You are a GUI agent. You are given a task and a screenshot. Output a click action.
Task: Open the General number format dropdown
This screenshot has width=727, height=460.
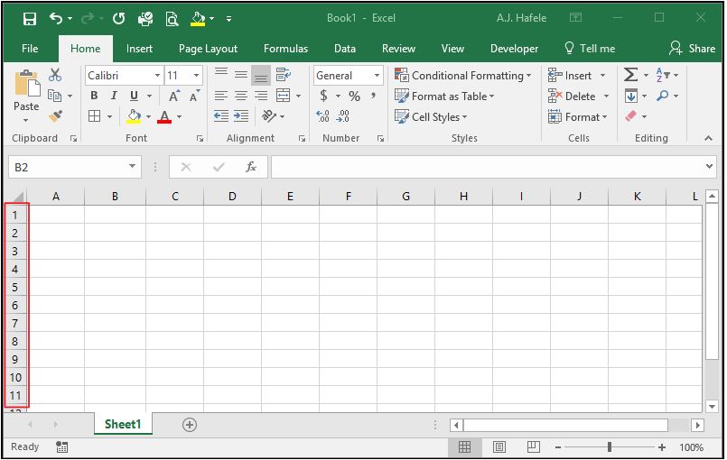pyautogui.click(x=377, y=76)
